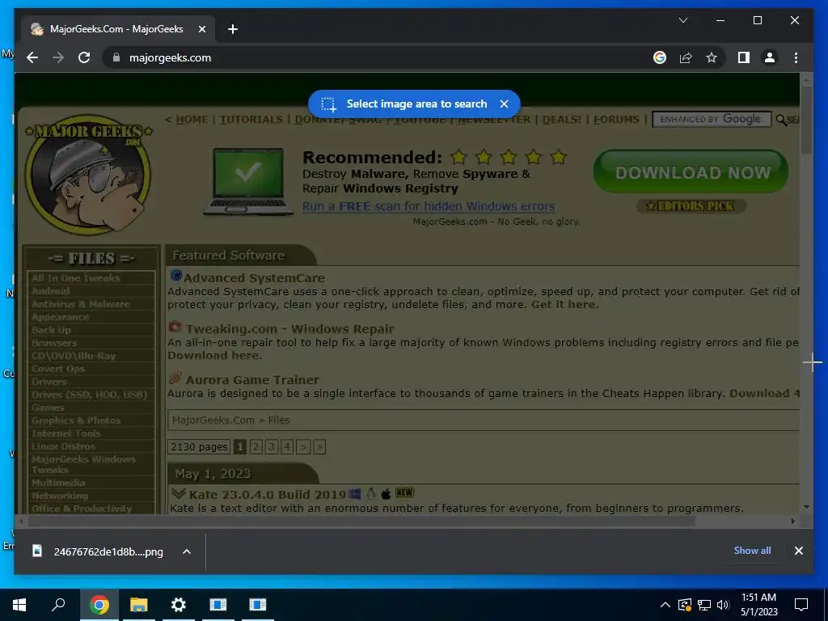Open File Explorer from taskbar
Viewport: 828px width, 621px height.
(x=139, y=605)
